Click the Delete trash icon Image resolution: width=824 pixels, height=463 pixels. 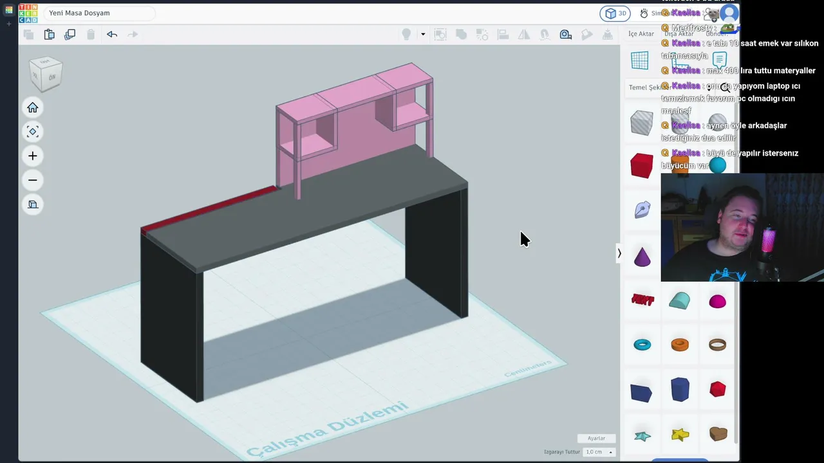pos(91,34)
